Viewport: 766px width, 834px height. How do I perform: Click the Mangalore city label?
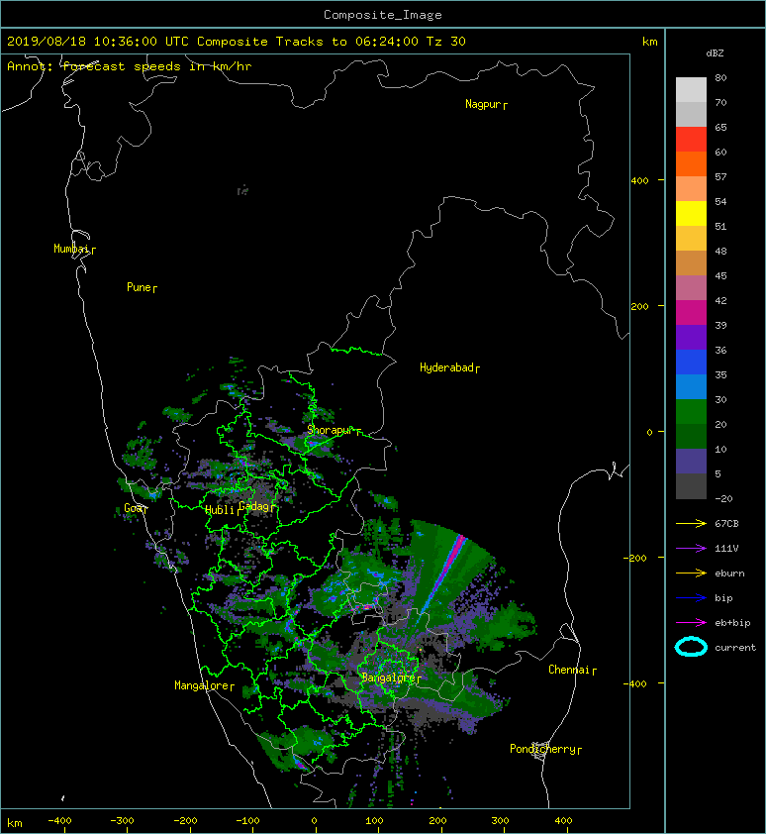click(202, 685)
